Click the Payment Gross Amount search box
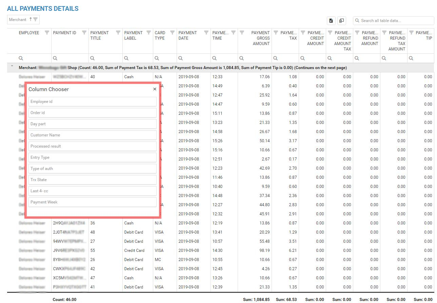Image resolution: width=437 pixels, height=303 pixels. 255,58
